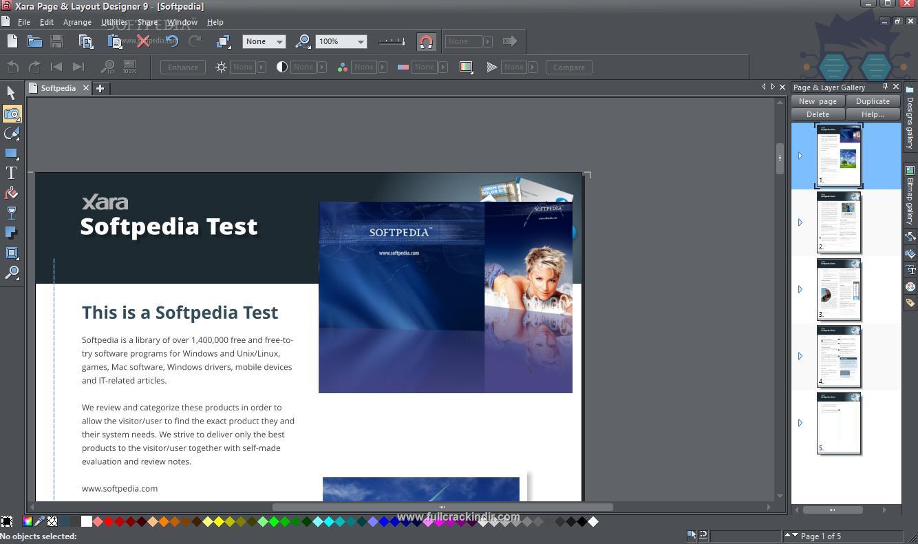Click the horizontal canvas scrollbar
This screenshot has width=918, height=544.
(442, 508)
